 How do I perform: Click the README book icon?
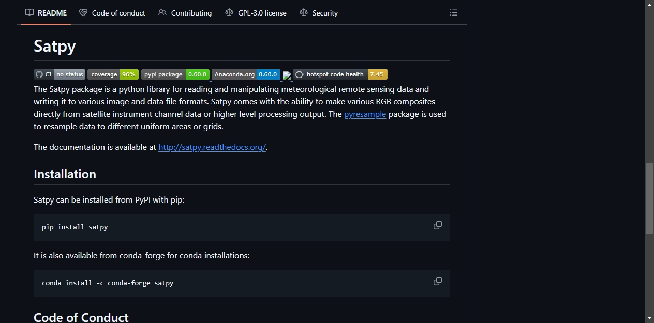(x=29, y=13)
